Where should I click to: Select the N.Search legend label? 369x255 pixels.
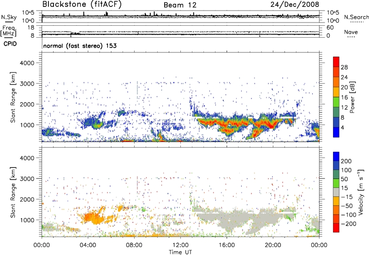(x=356, y=17)
